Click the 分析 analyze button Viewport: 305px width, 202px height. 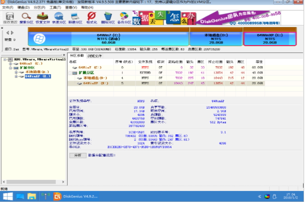coord(78,155)
